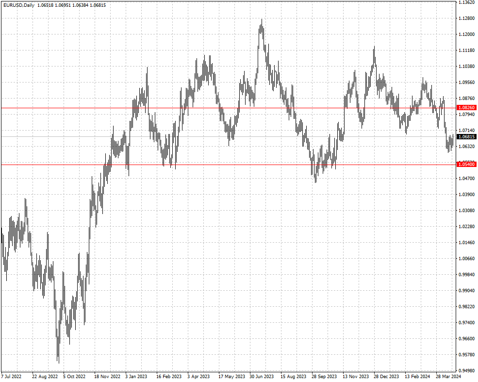Click the 1.10380 price scale label

pos(466,66)
